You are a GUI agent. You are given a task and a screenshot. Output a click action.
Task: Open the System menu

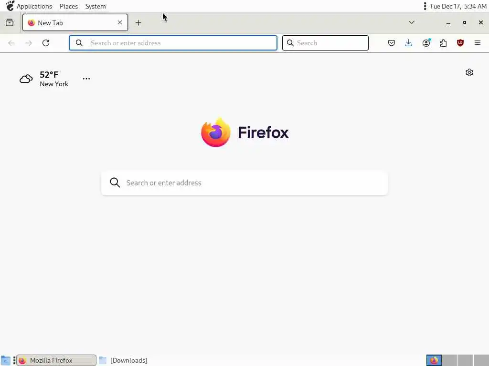point(96,6)
